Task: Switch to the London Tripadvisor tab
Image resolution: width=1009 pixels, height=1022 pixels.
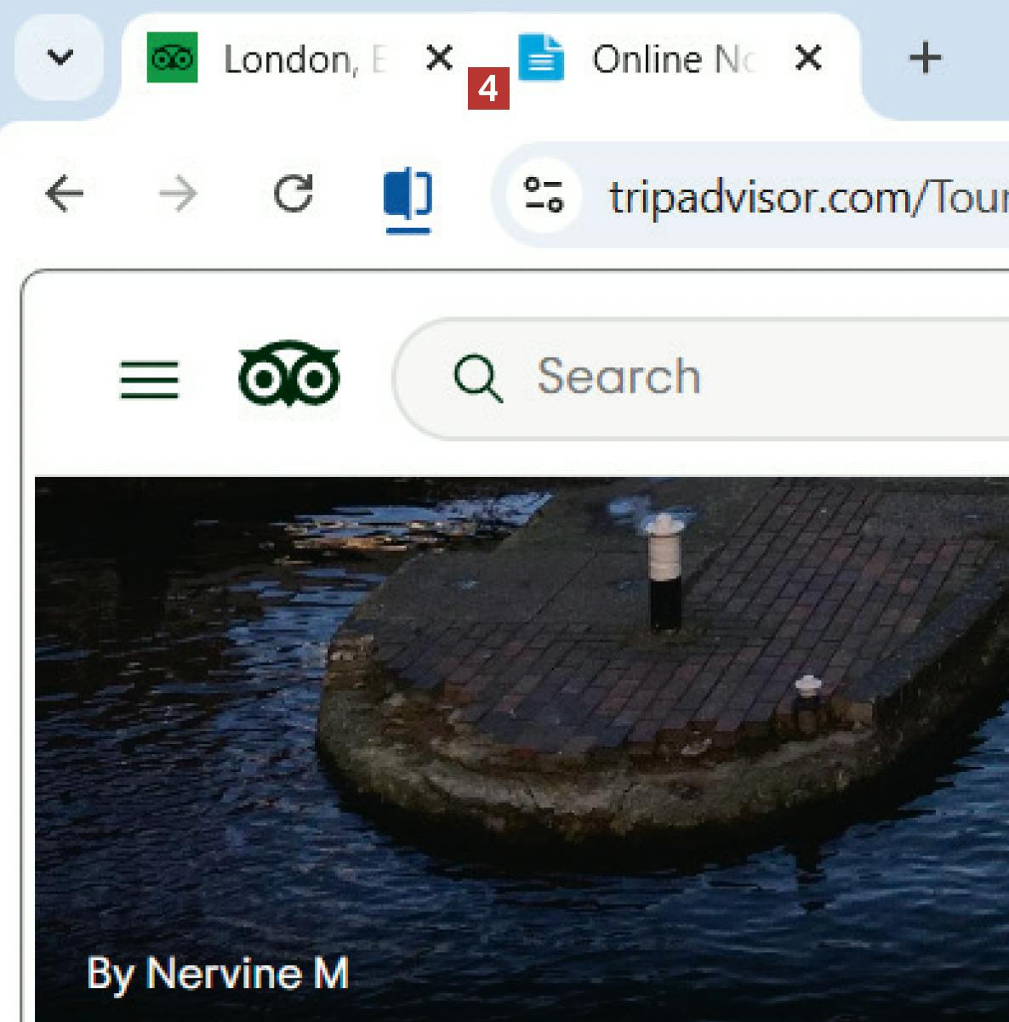Action: [302, 60]
